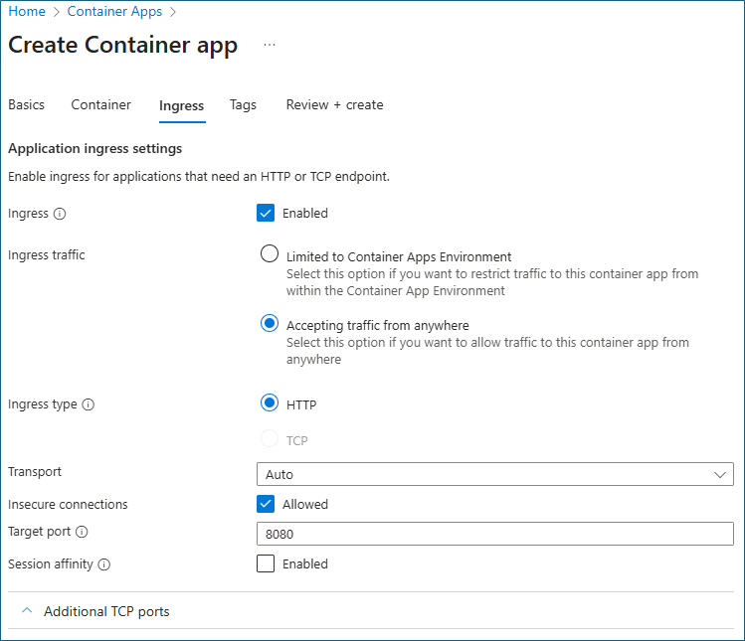Click the Home breadcrumb link
Image resolution: width=745 pixels, height=641 pixels.
pyautogui.click(x=27, y=12)
